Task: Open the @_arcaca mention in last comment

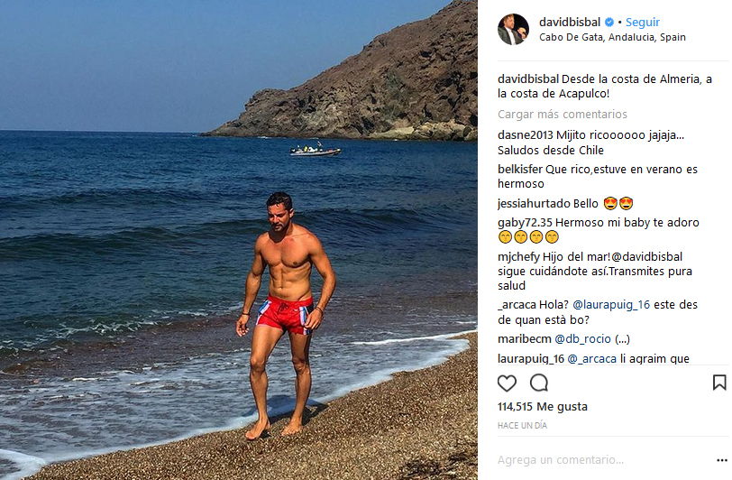Action: [x=592, y=358]
